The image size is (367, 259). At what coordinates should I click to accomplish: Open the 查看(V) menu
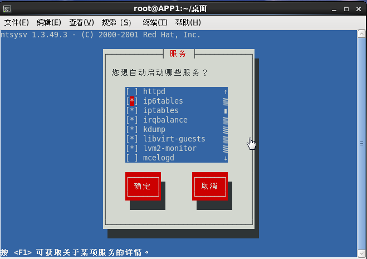pos(81,22)
